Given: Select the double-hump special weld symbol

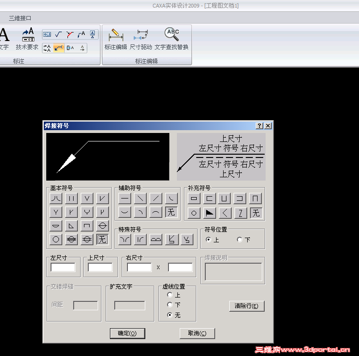Looking at the screenshot, I should tap(156, 240).
